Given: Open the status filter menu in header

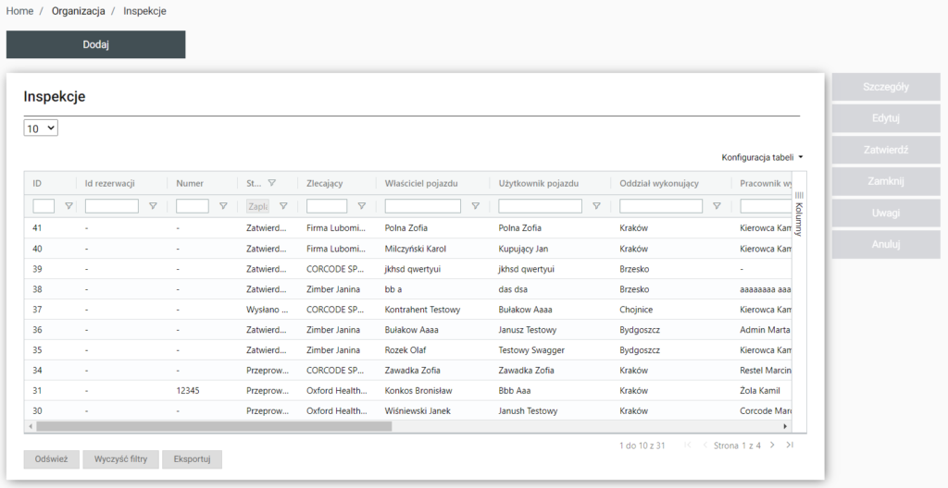Looking at the screenshot, I should [x=272, y=183].
